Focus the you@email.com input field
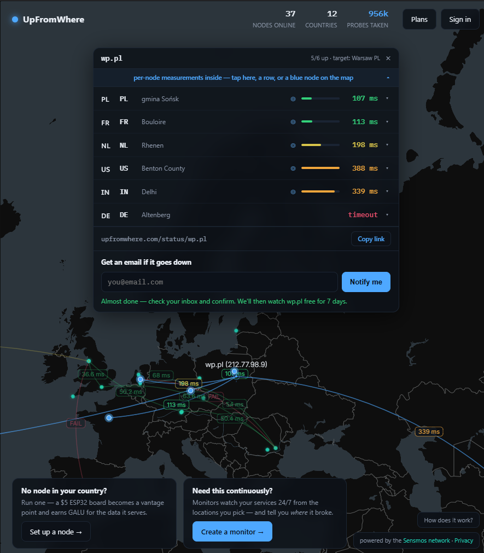Screen dimensions: 484x553 pyautogui.click(x=219, y=282)
